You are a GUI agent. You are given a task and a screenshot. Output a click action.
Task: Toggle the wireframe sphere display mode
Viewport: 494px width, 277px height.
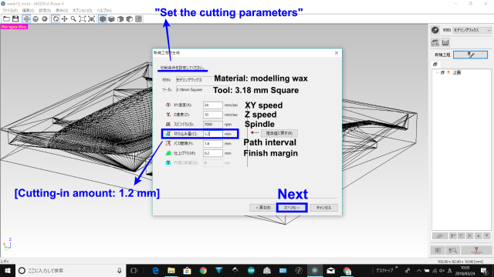[27, 18]
